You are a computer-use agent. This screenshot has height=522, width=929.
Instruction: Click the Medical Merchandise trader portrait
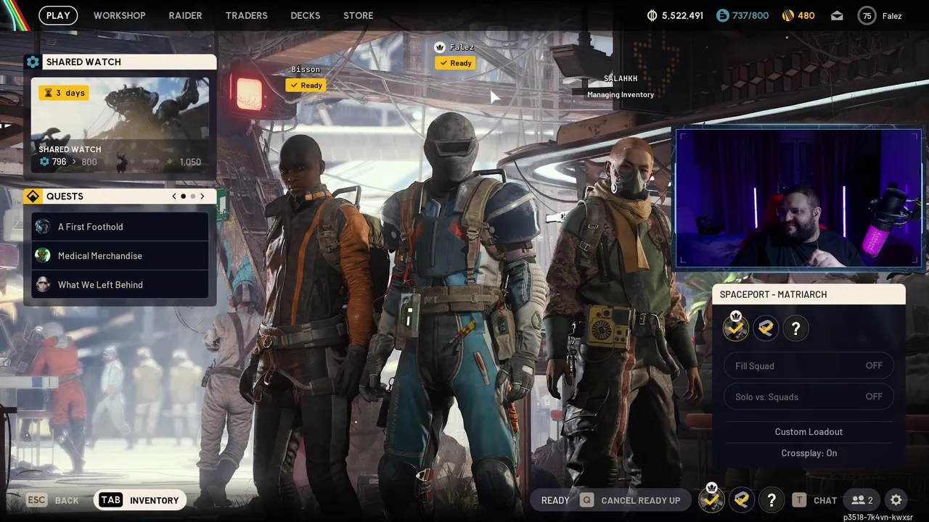click(x=43, y=255)
